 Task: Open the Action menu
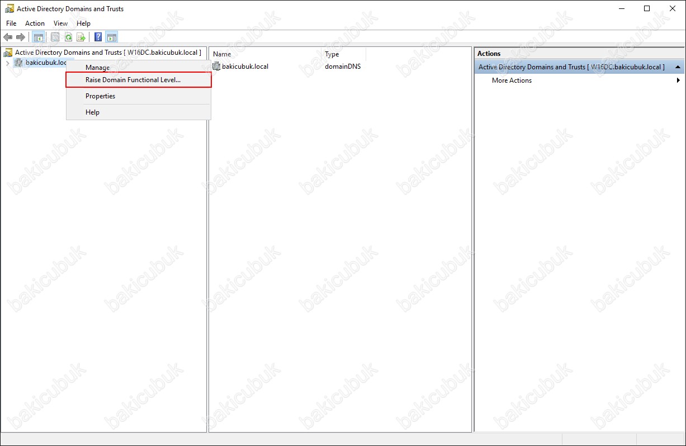click(x=35, y=23)
